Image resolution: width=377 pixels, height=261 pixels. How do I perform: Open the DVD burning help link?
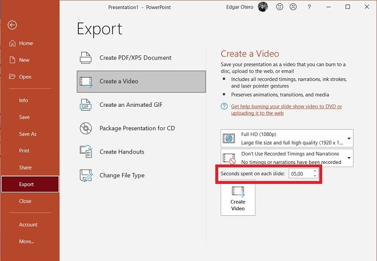(286, 110)
